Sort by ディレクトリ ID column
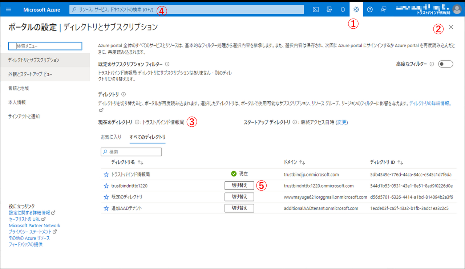 pyautogui.click(x=387, y=162)
